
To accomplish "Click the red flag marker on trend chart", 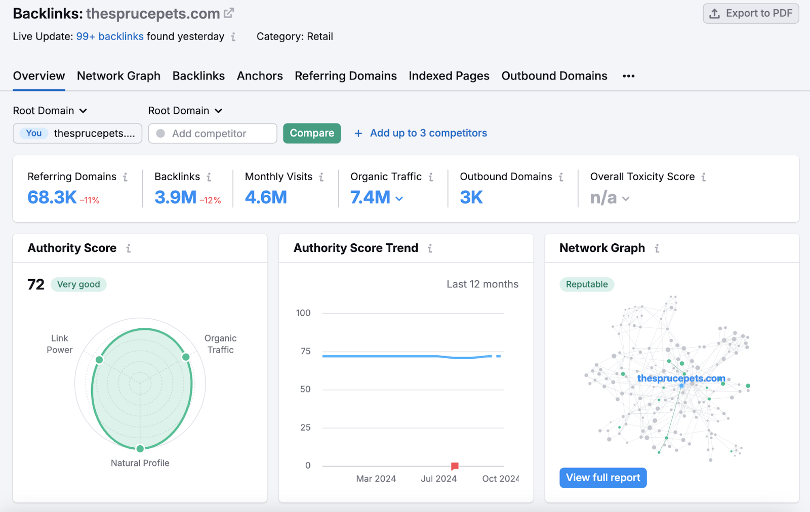I will click(x=455, y=466).
